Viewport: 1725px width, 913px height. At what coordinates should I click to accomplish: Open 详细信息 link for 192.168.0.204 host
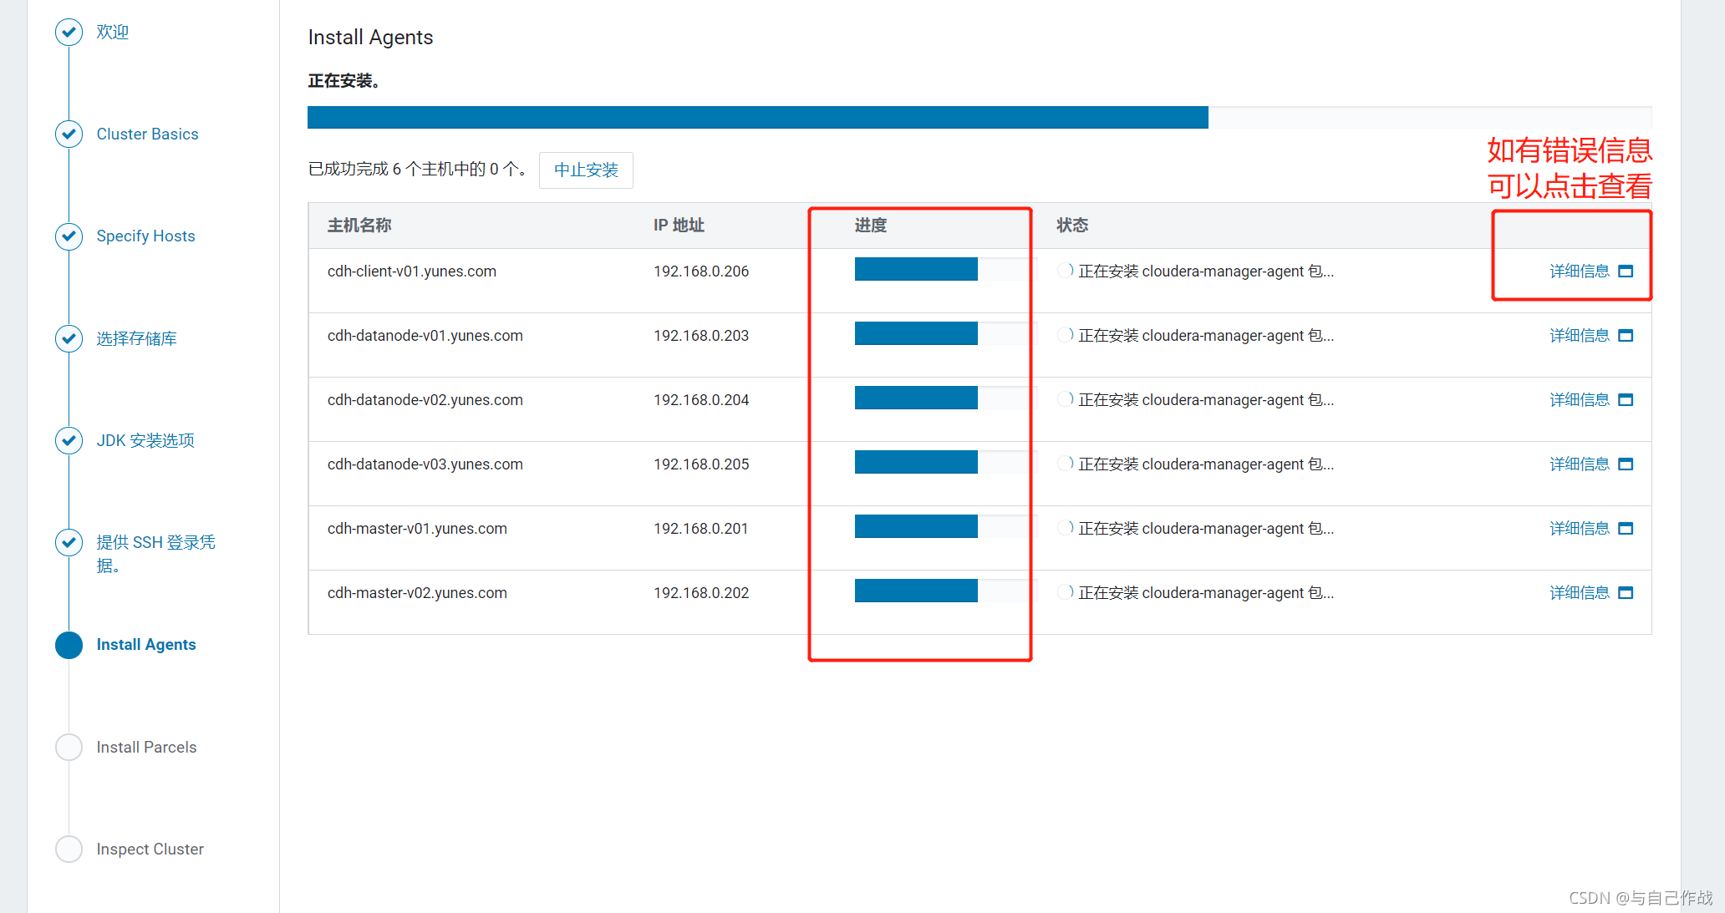point(1579,400)
